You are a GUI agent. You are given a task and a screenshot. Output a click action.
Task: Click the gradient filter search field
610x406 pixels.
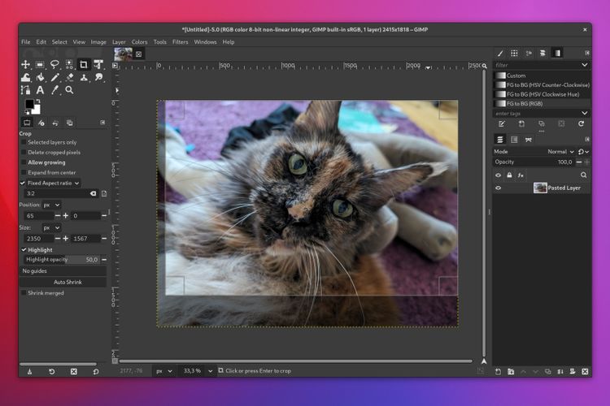tap(537, 65)
